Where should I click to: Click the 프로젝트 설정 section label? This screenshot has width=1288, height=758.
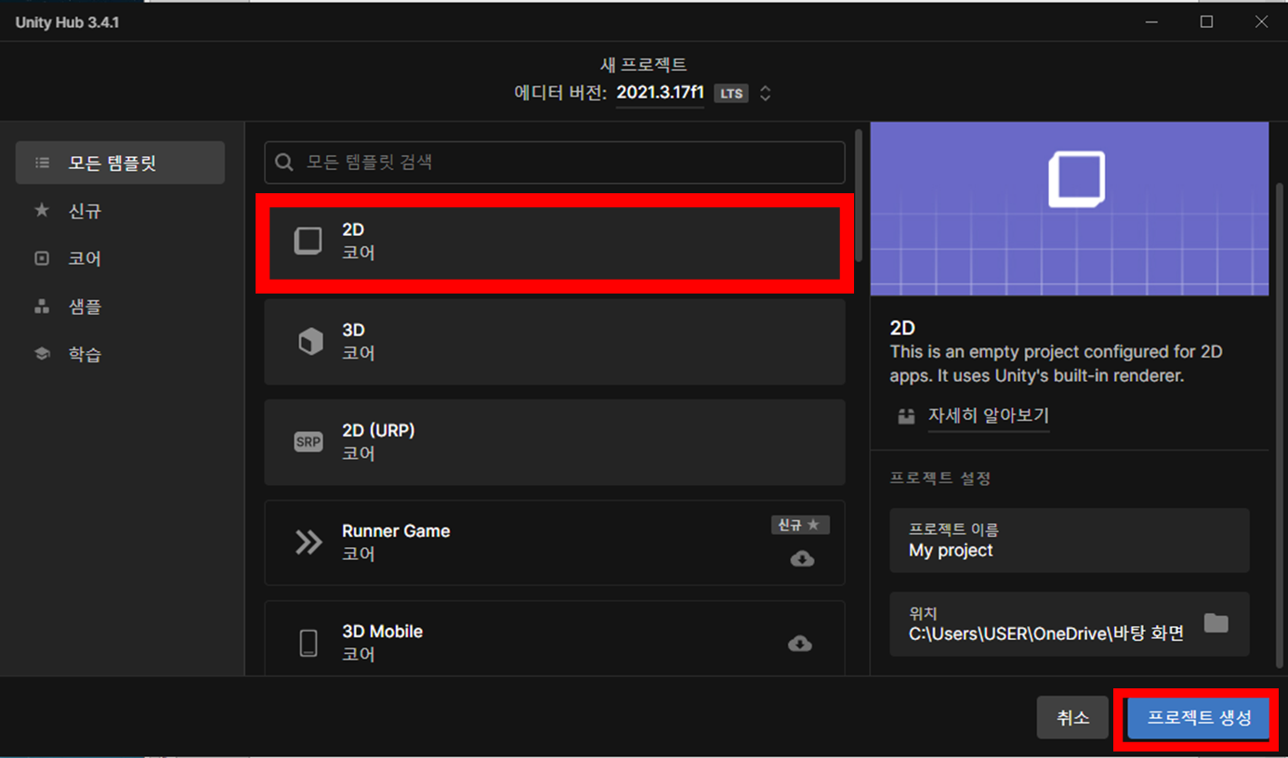940,478
